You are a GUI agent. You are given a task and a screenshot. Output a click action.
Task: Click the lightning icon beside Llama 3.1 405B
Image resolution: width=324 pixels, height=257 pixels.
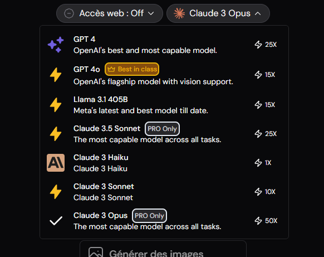click(56, 105)
